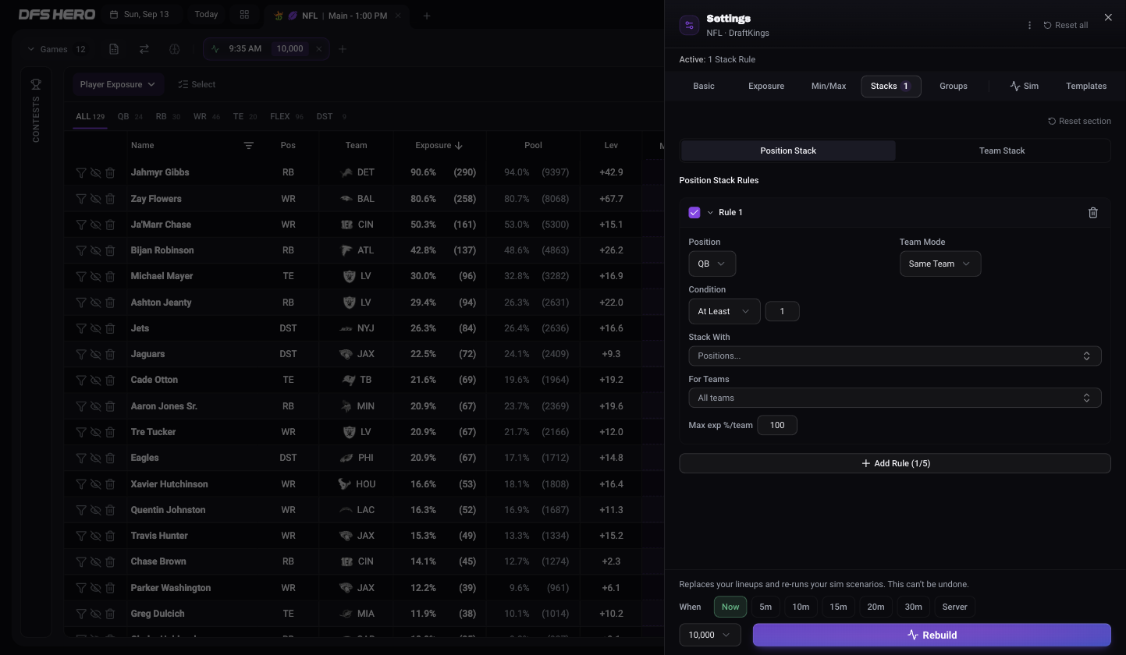Viewport: 1126px width, 655px height.
Task: Toggle visibility for Bijan Robinson
Action: click(95, 250)
